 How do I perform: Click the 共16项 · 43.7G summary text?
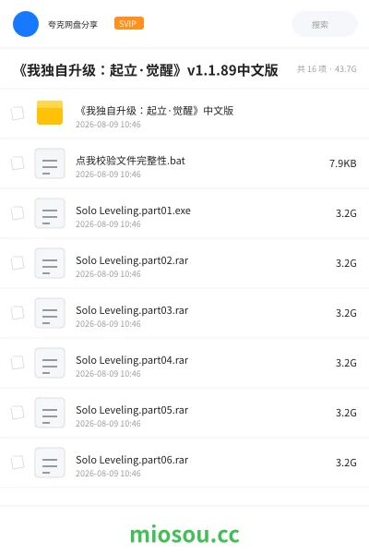point(327,69)
